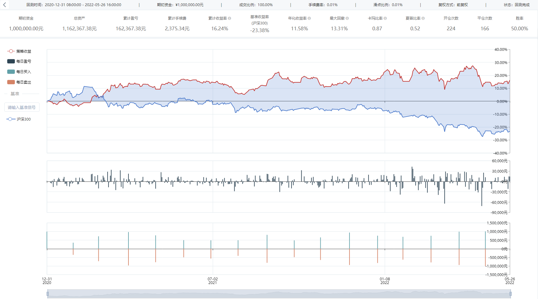This screenshot has height=299, width=538.
Task: Click the max drawdown value 13.31%
Action: pyautogui.click(x=339, y=28)
